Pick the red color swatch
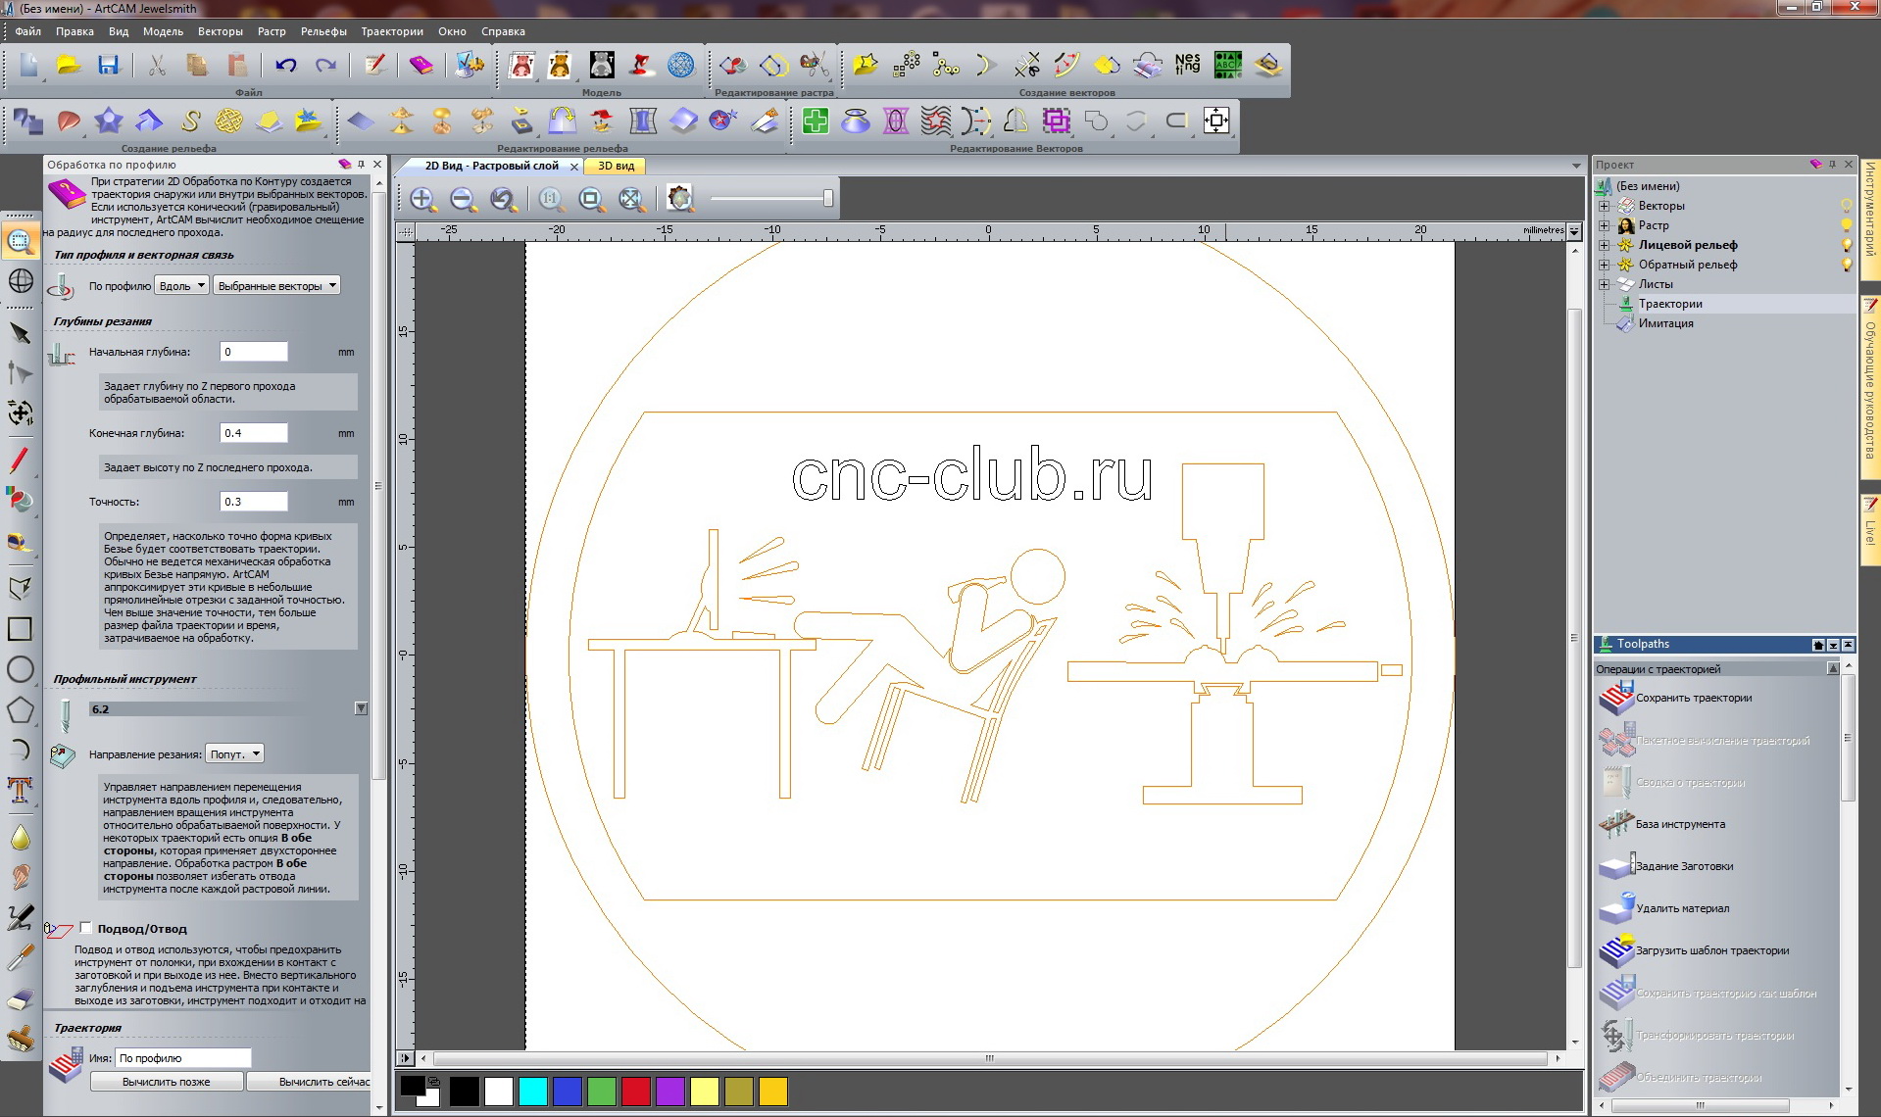The image size is (1881, 1117). tap(635, 1091)
